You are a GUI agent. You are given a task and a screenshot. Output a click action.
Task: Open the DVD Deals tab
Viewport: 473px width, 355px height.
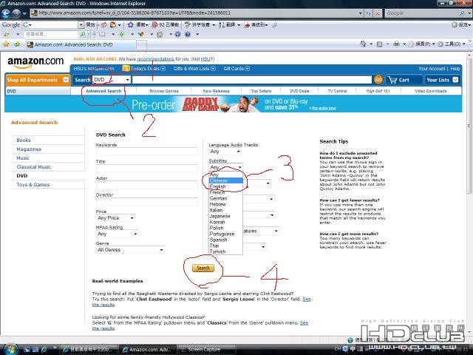[x=299, y=91]
